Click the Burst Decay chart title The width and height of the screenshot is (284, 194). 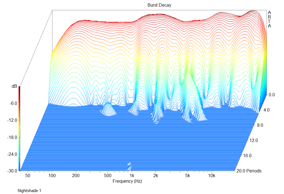point(159,5)
